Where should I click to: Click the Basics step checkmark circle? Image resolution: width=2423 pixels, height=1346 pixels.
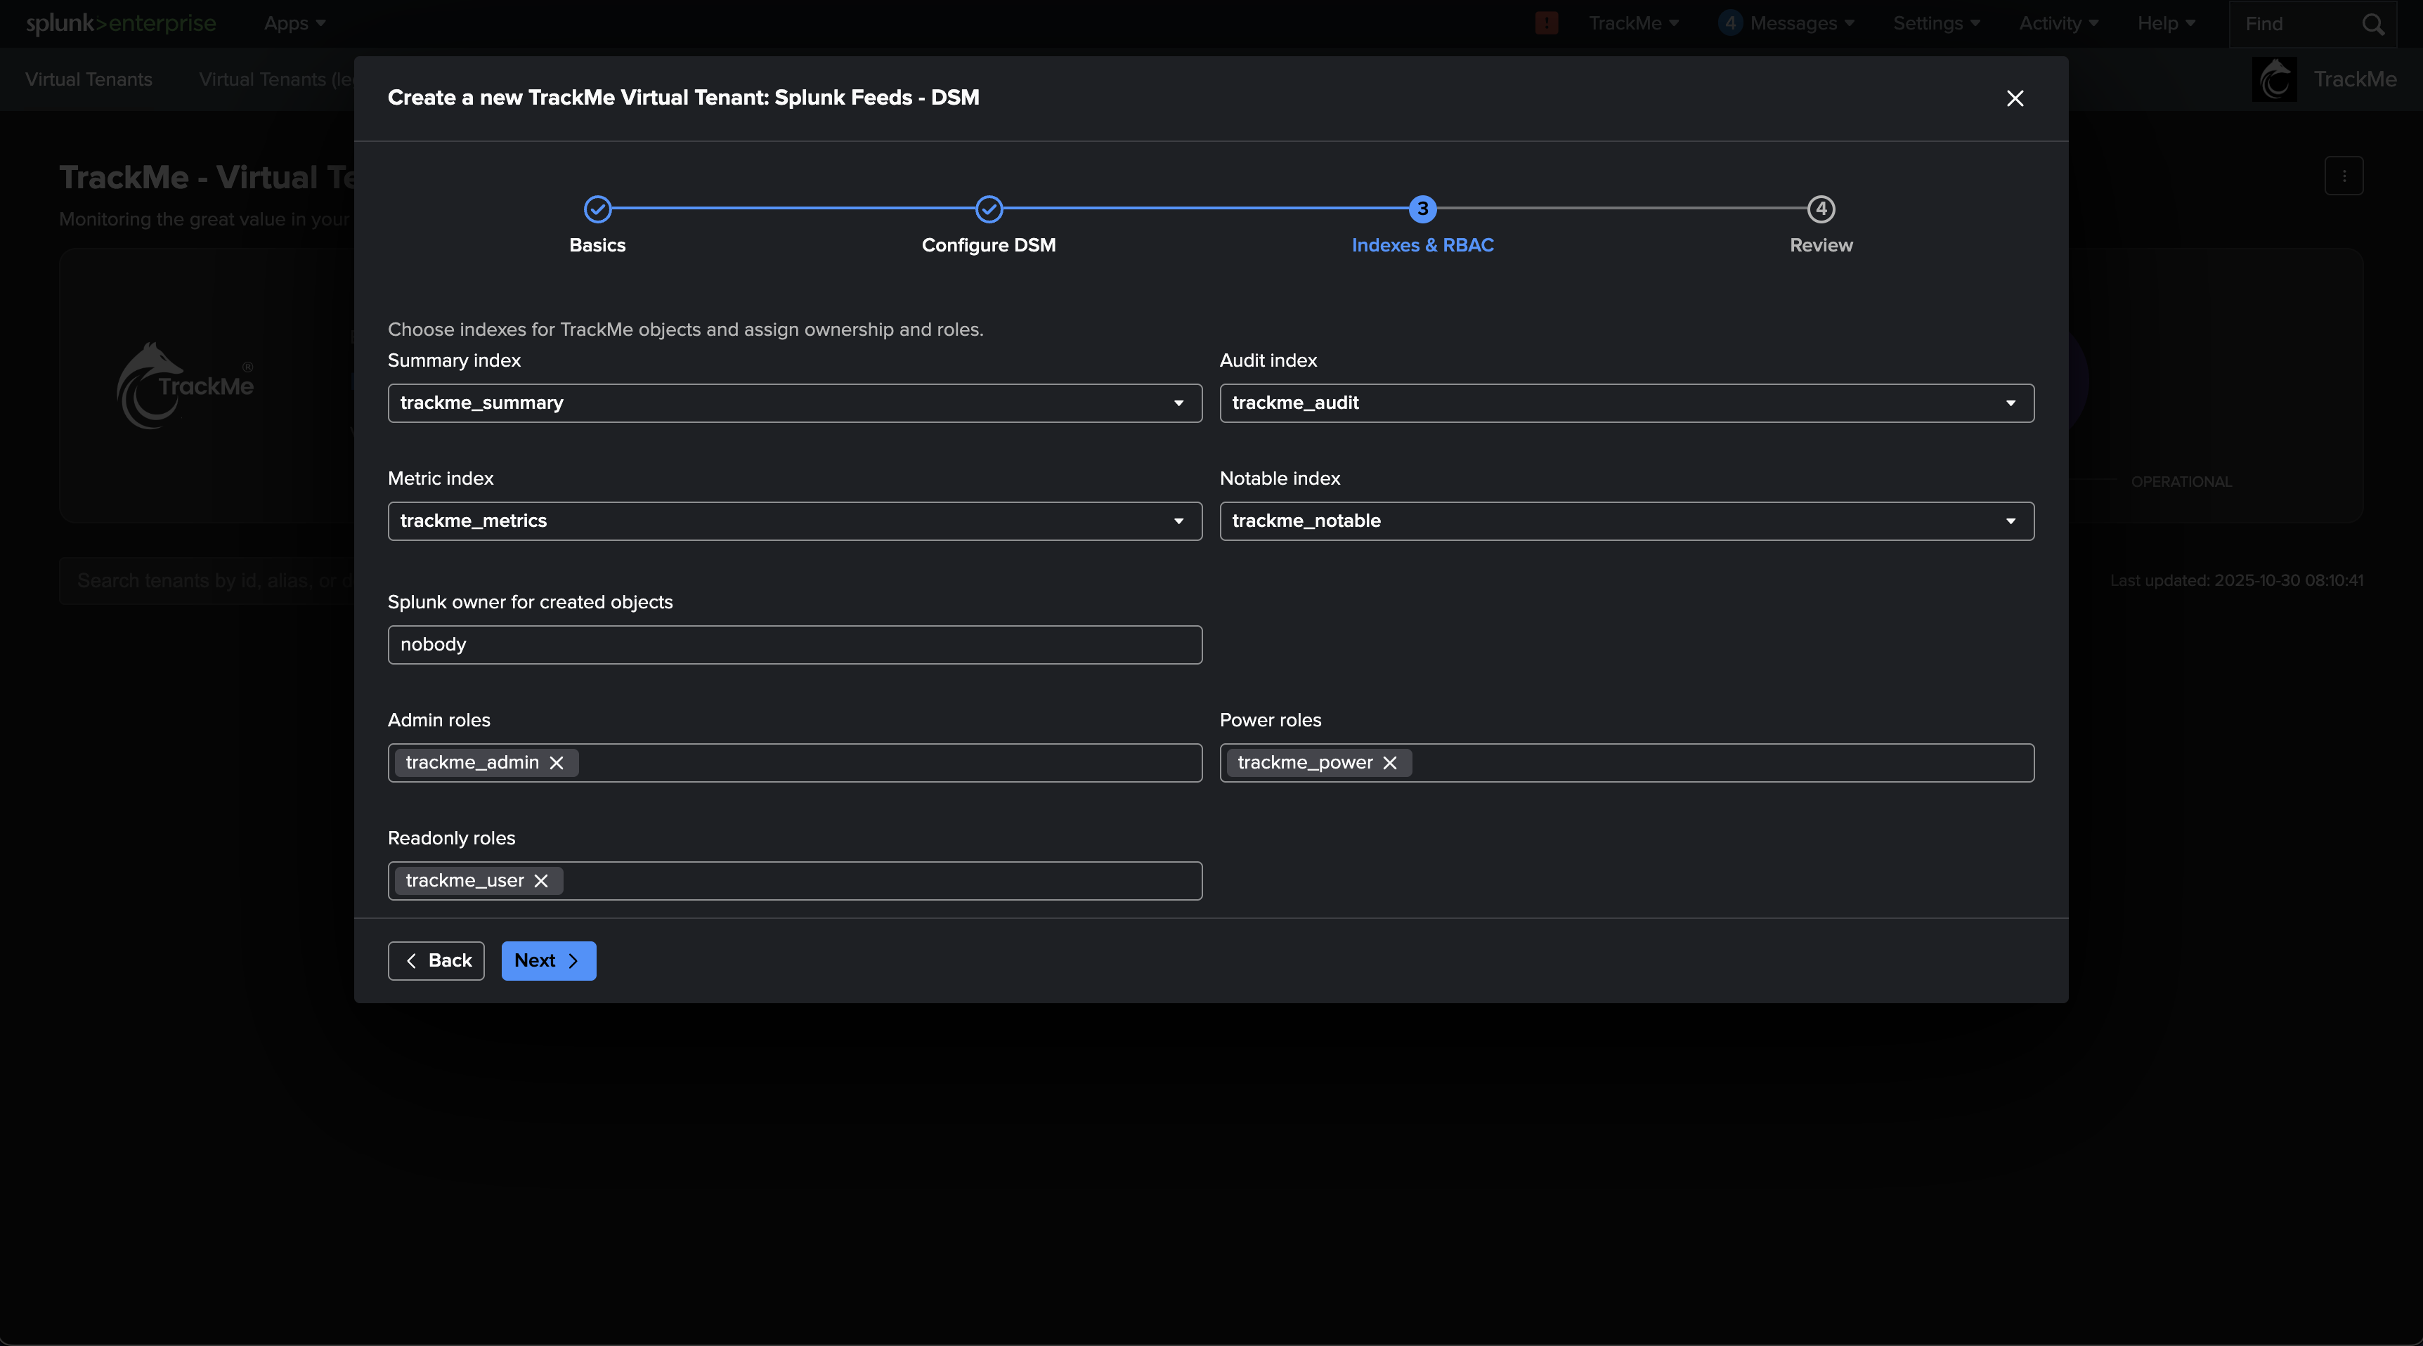pos(597,209)
